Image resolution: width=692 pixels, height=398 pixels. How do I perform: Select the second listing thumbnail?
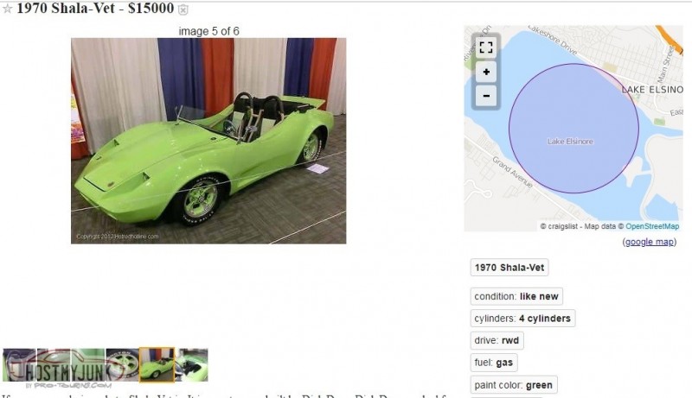[54, 365]
